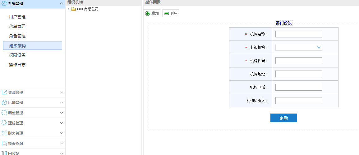Open 用户管理 menu item
This screenshot has height=155, width=359.
17,17
